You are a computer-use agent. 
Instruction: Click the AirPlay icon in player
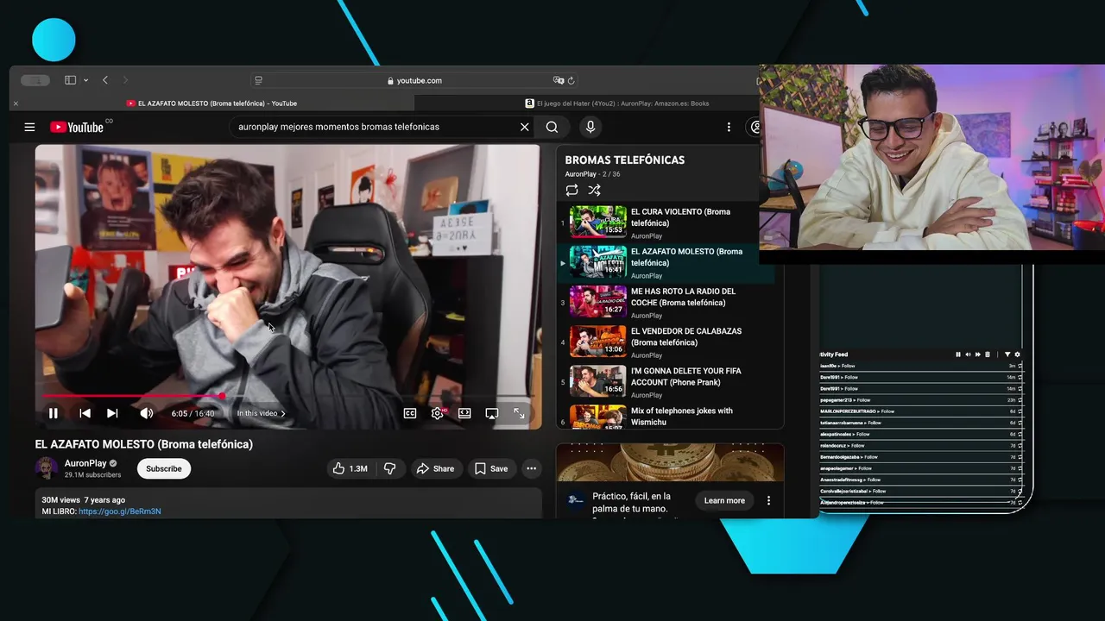tap(491, 413)
